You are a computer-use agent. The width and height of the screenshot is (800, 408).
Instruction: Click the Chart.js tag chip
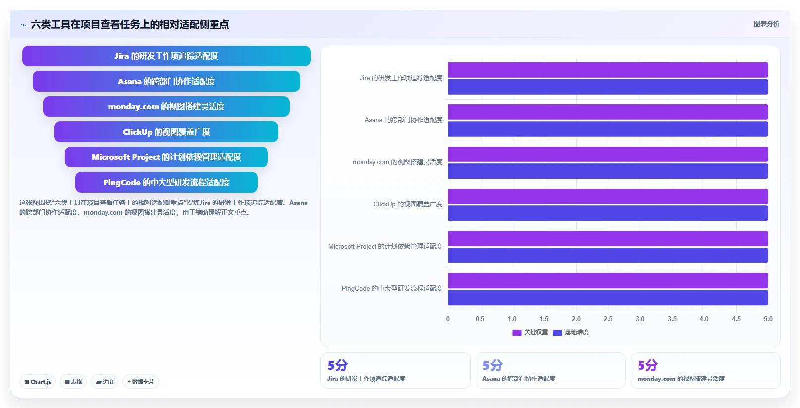38,382
